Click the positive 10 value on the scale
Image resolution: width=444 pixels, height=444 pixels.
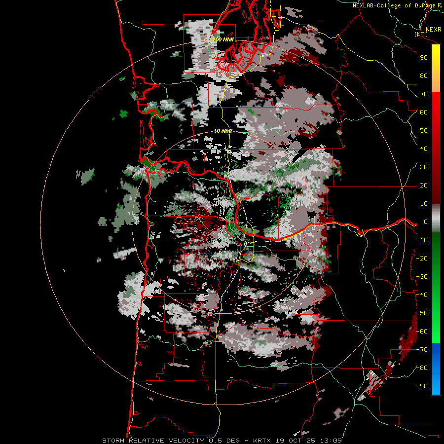424,204
